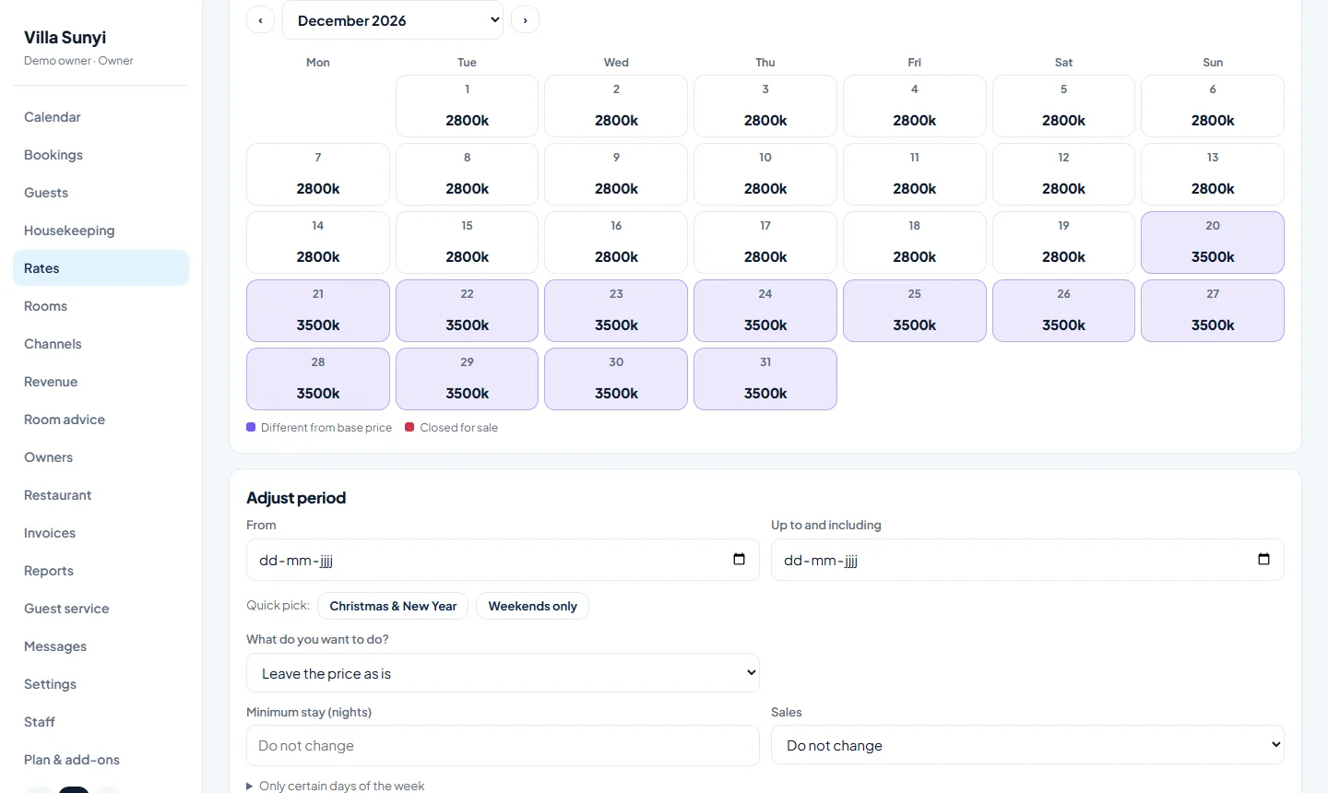
Task: Select the Villa Sunyi property title
Action: pyautogui.click(x=65, y=38)
